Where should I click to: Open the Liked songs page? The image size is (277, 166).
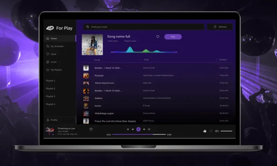point(53,54)
